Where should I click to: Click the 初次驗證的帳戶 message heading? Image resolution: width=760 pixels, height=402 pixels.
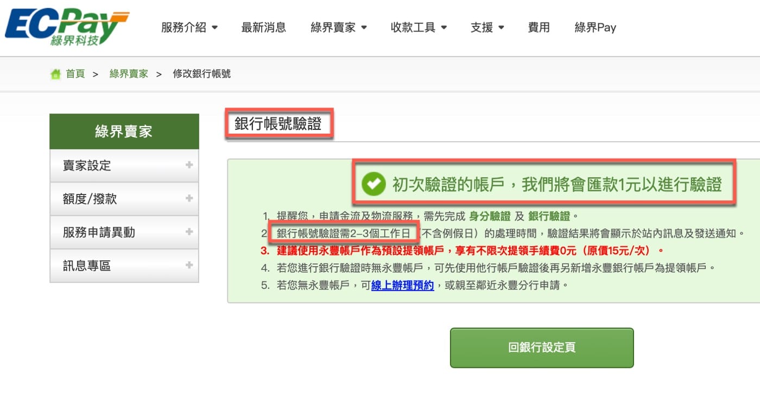(557, 185)
